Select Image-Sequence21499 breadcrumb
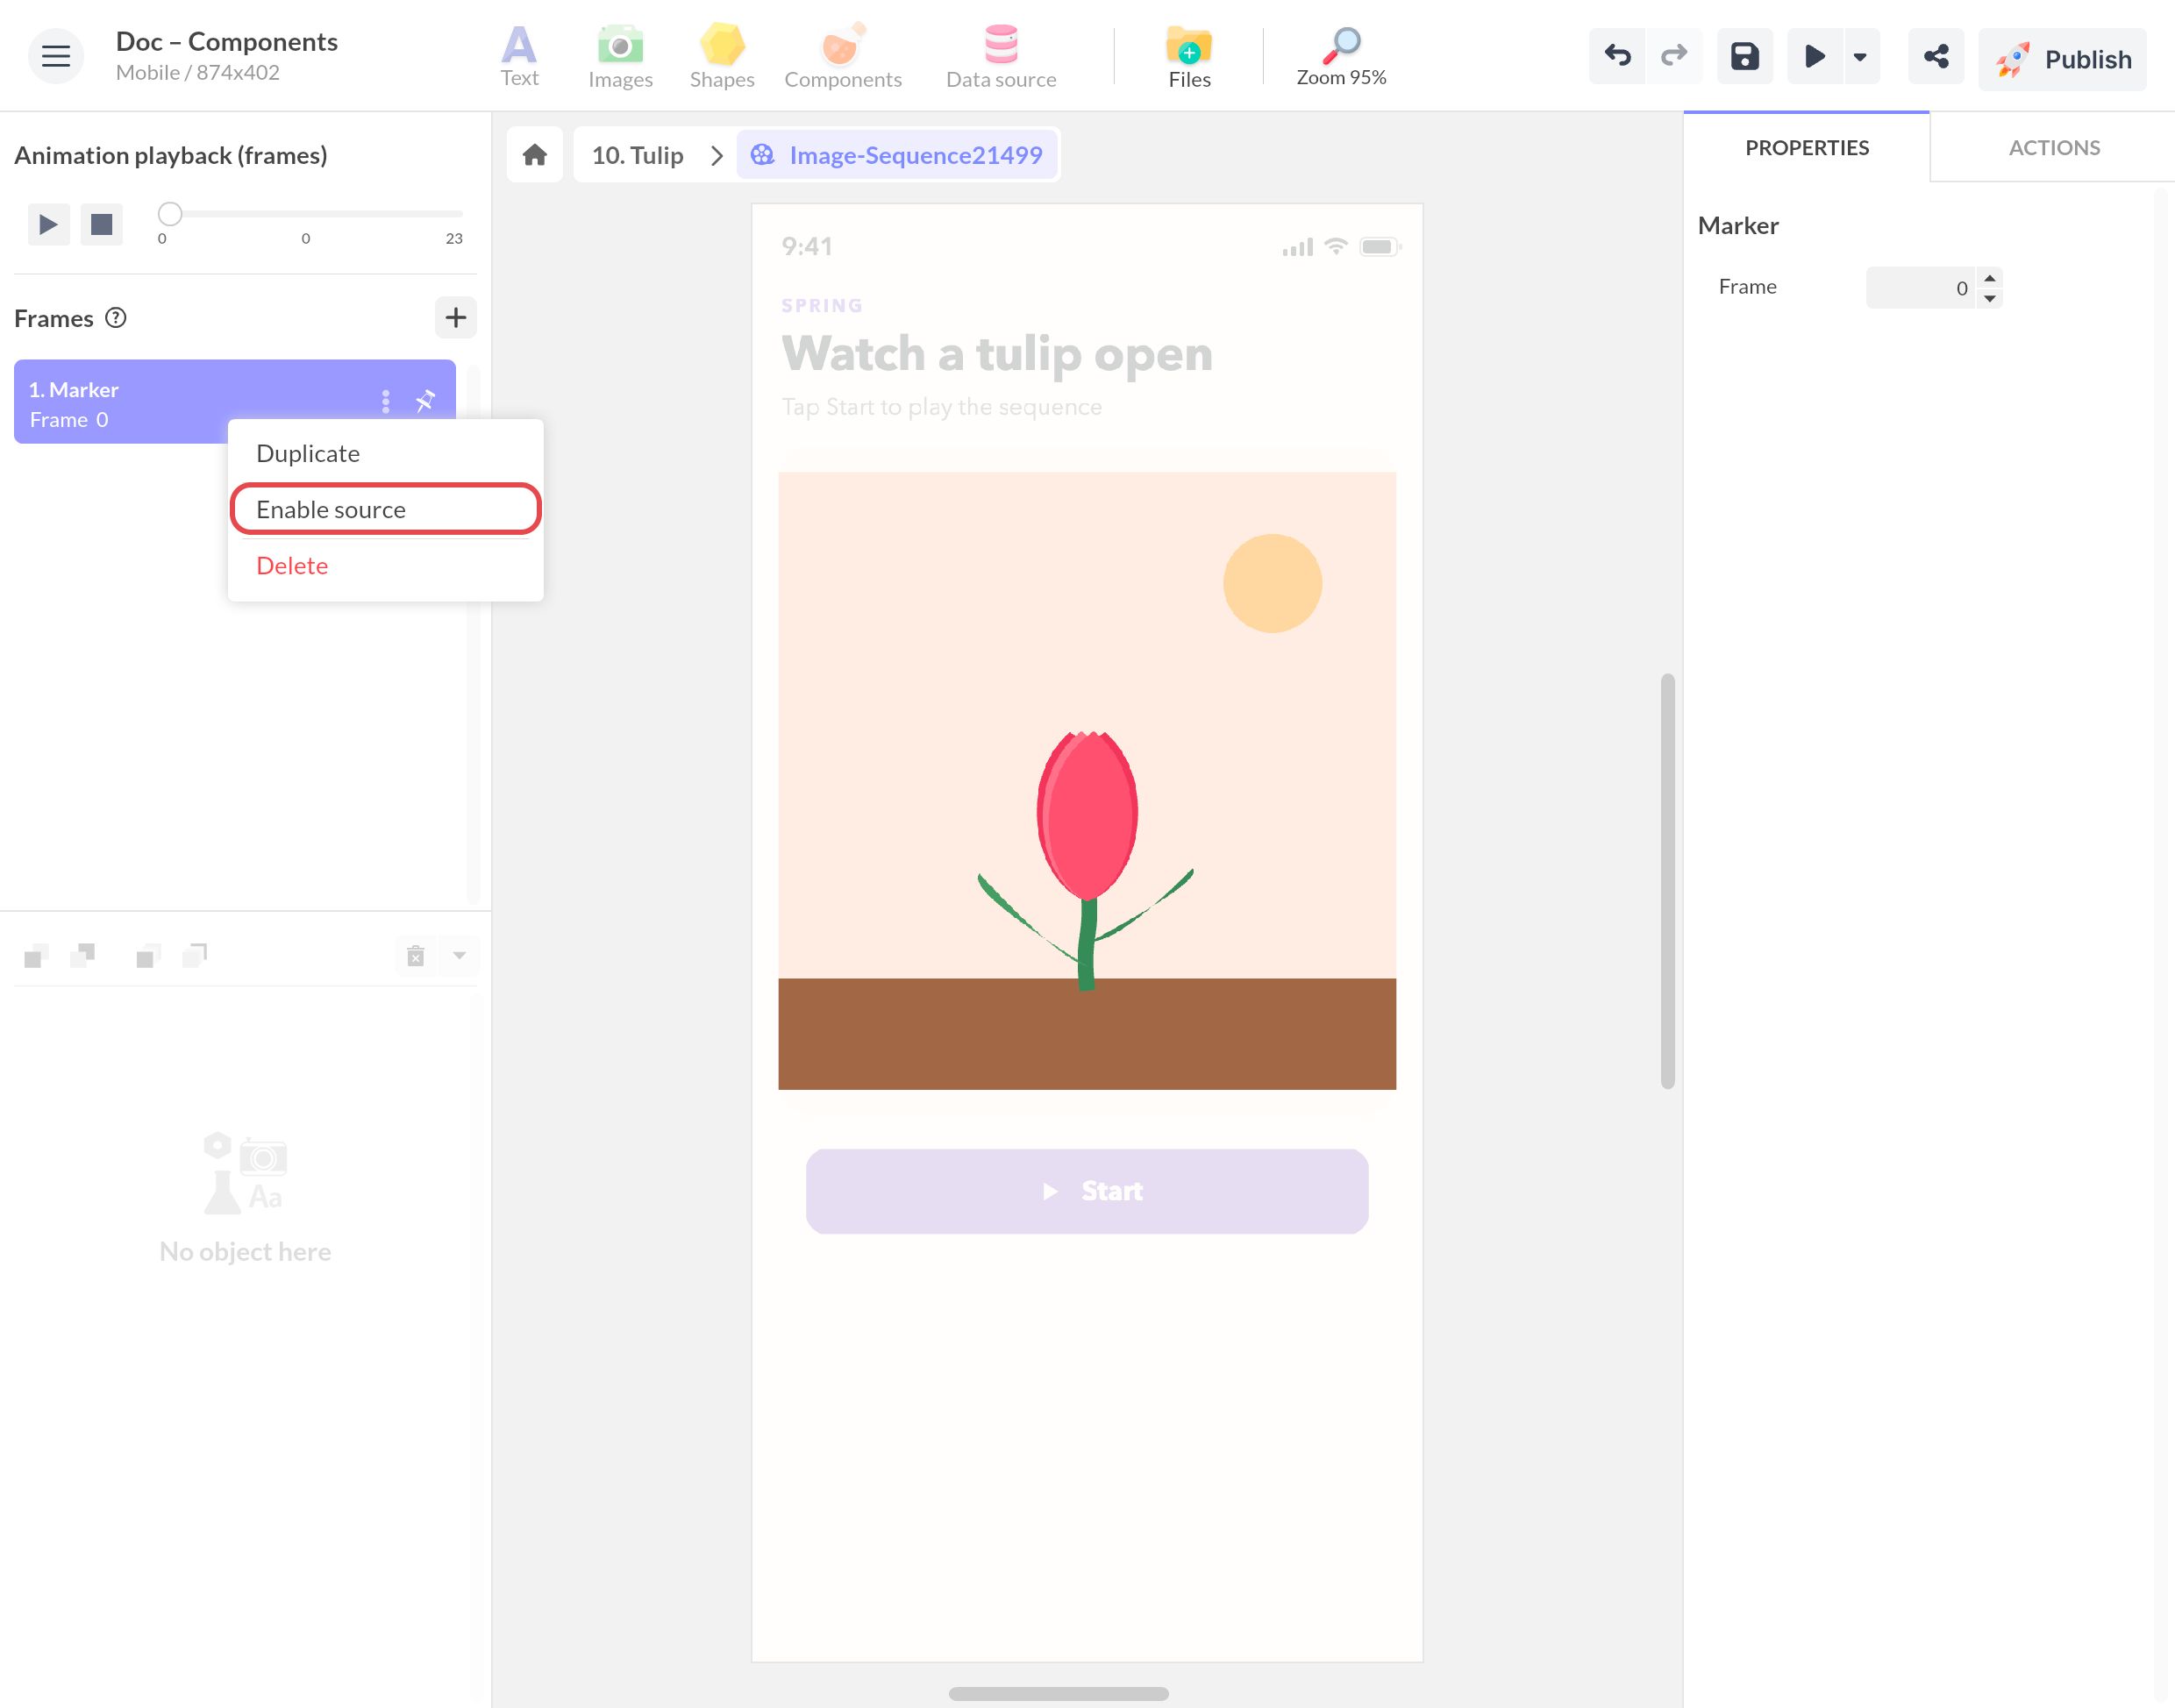The height and width of the screenshot is (1708, 2175). coord(897,155)
